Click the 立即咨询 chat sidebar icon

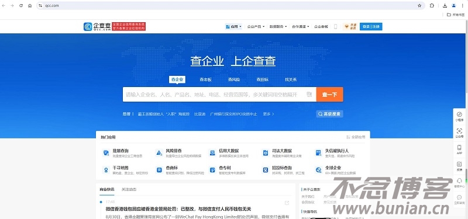pyautogui.click(x=459, y=199)
